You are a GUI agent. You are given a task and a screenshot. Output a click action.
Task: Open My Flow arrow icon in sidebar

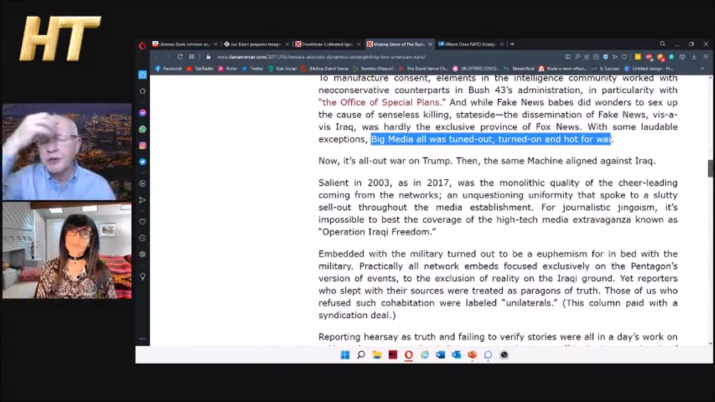[x=142, y=199]
